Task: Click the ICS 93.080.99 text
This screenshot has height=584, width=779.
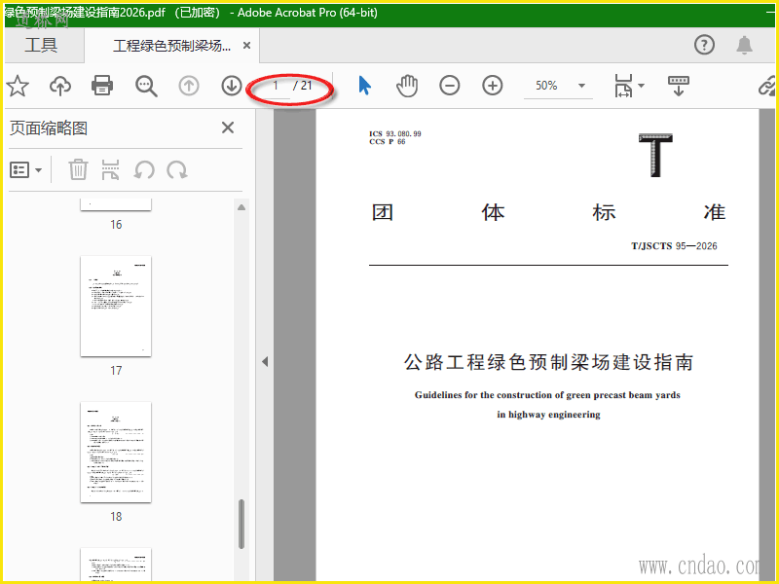Action: pos(395,133)
